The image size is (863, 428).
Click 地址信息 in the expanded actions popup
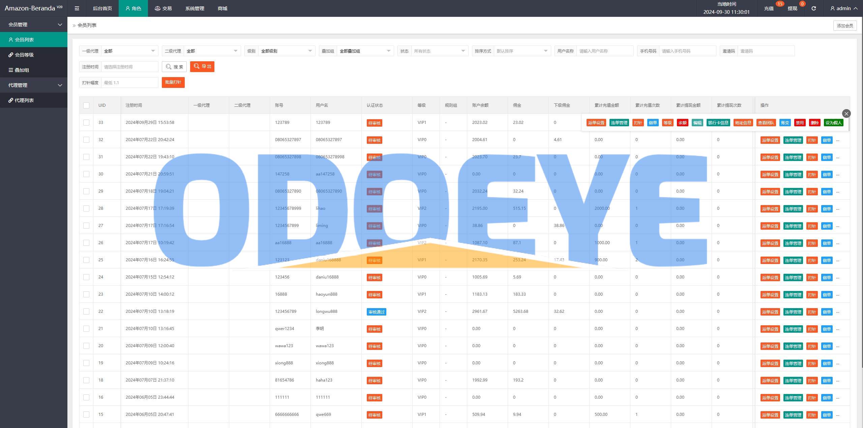743,123
